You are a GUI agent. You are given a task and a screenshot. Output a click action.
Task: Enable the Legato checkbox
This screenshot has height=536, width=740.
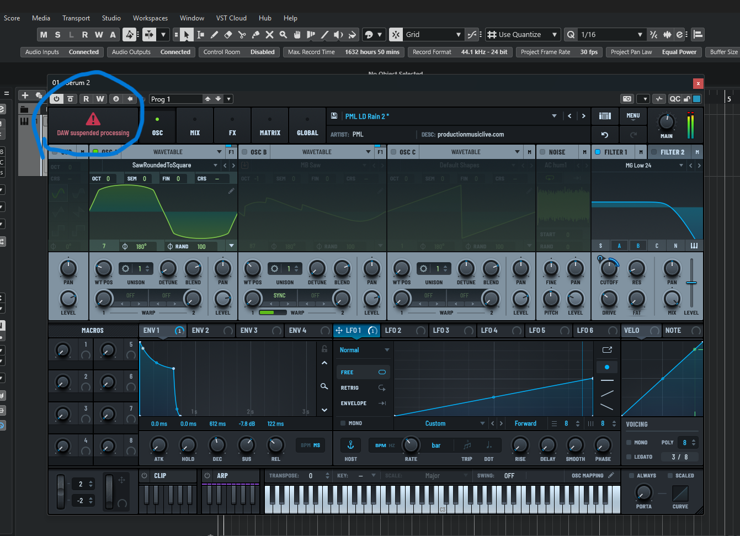click(x=629, y=457)
